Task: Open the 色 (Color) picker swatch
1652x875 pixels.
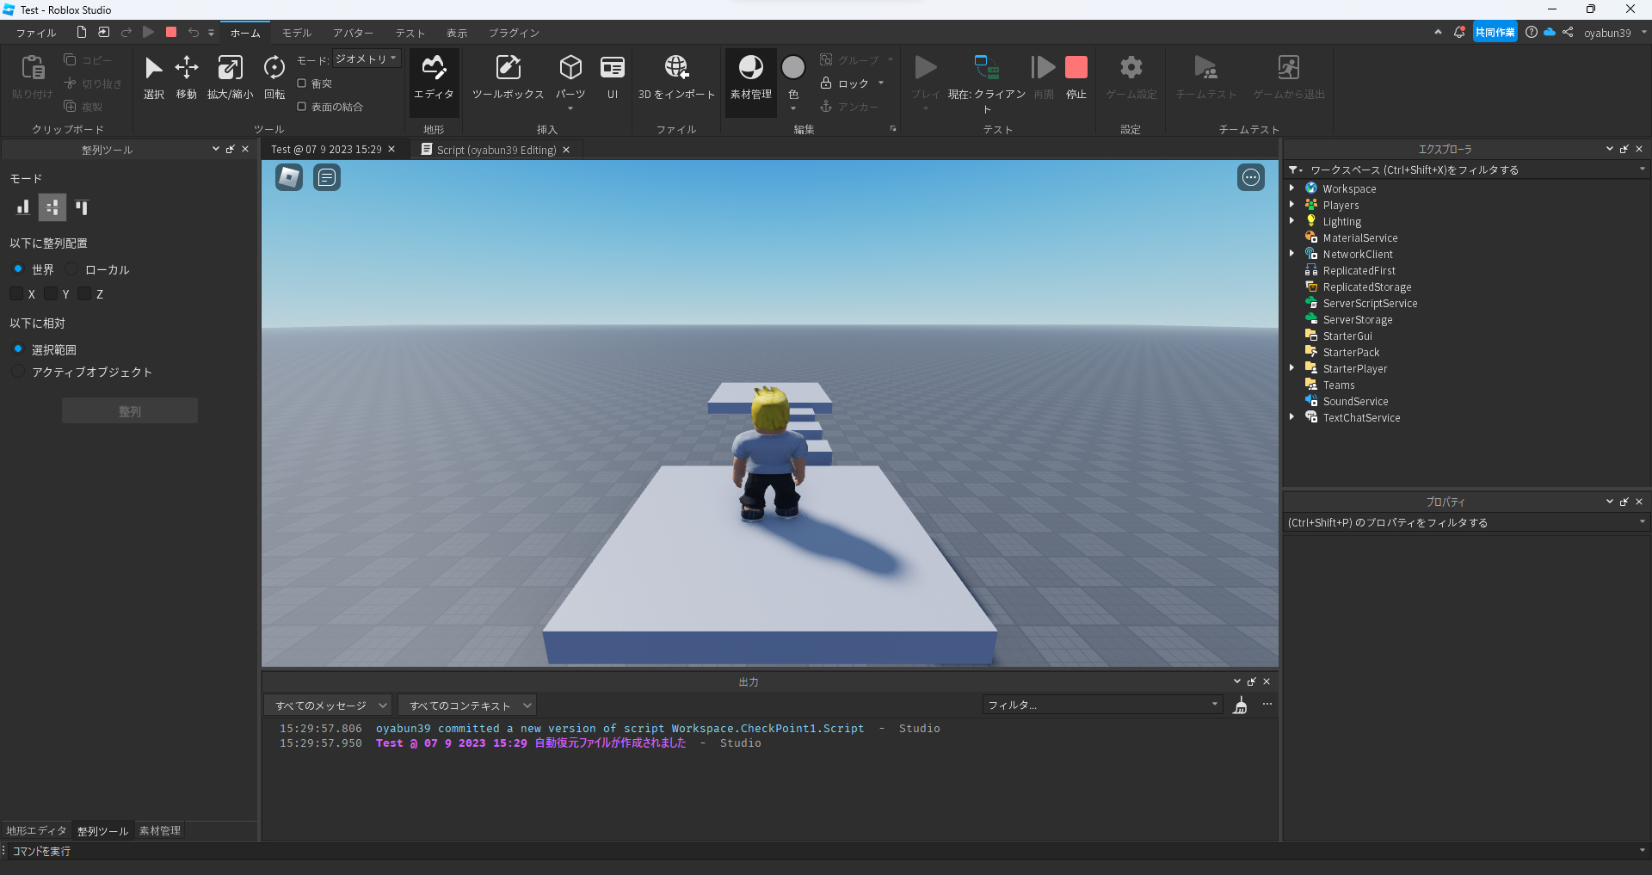Action: pyautogui.click(x=793, y=67)
